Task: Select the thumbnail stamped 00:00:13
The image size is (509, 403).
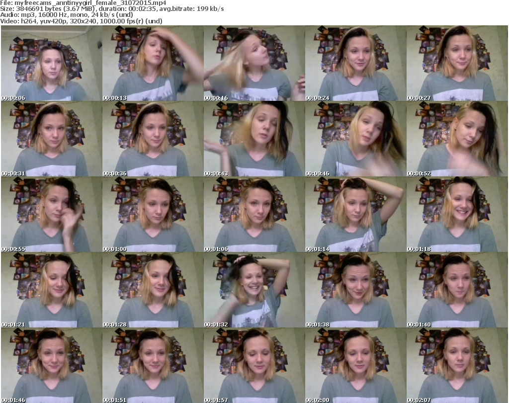Action: (153, 63)
